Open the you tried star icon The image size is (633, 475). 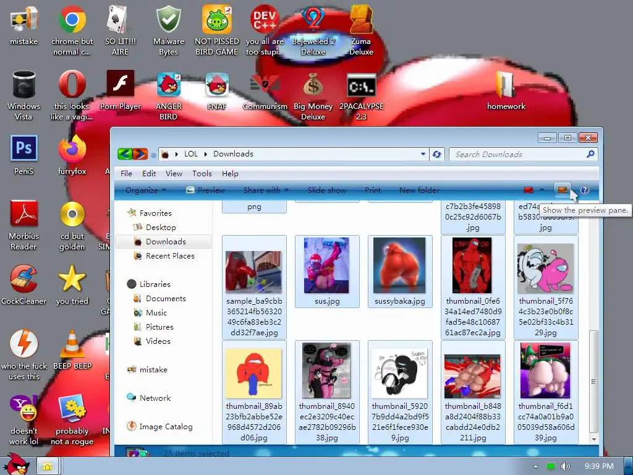72,279
